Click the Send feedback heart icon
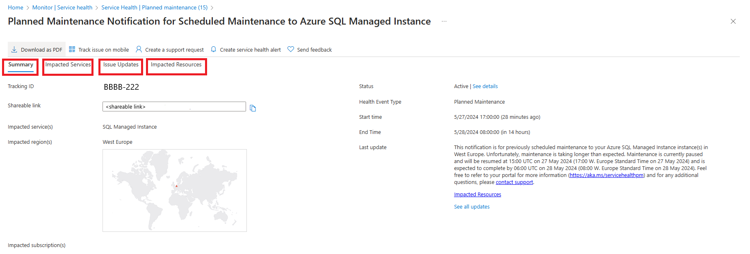Viewport: 750px width, 254px height. coord(291,49)
